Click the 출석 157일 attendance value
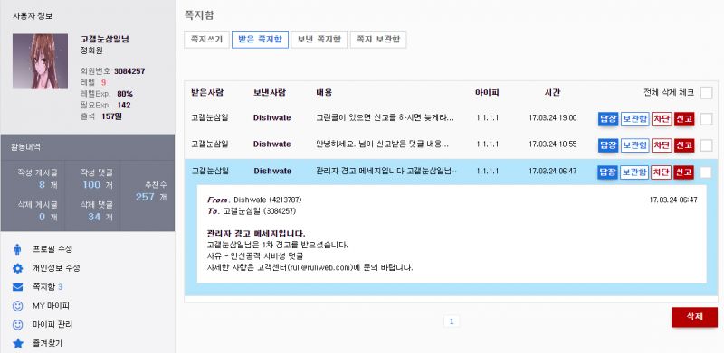 [x=111, y=116]
